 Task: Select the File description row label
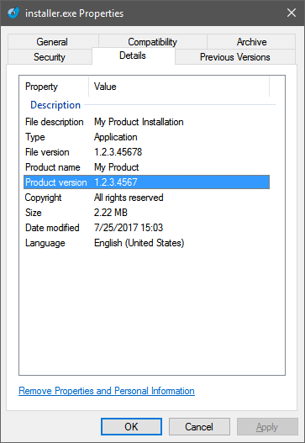(x=55, y=122)
